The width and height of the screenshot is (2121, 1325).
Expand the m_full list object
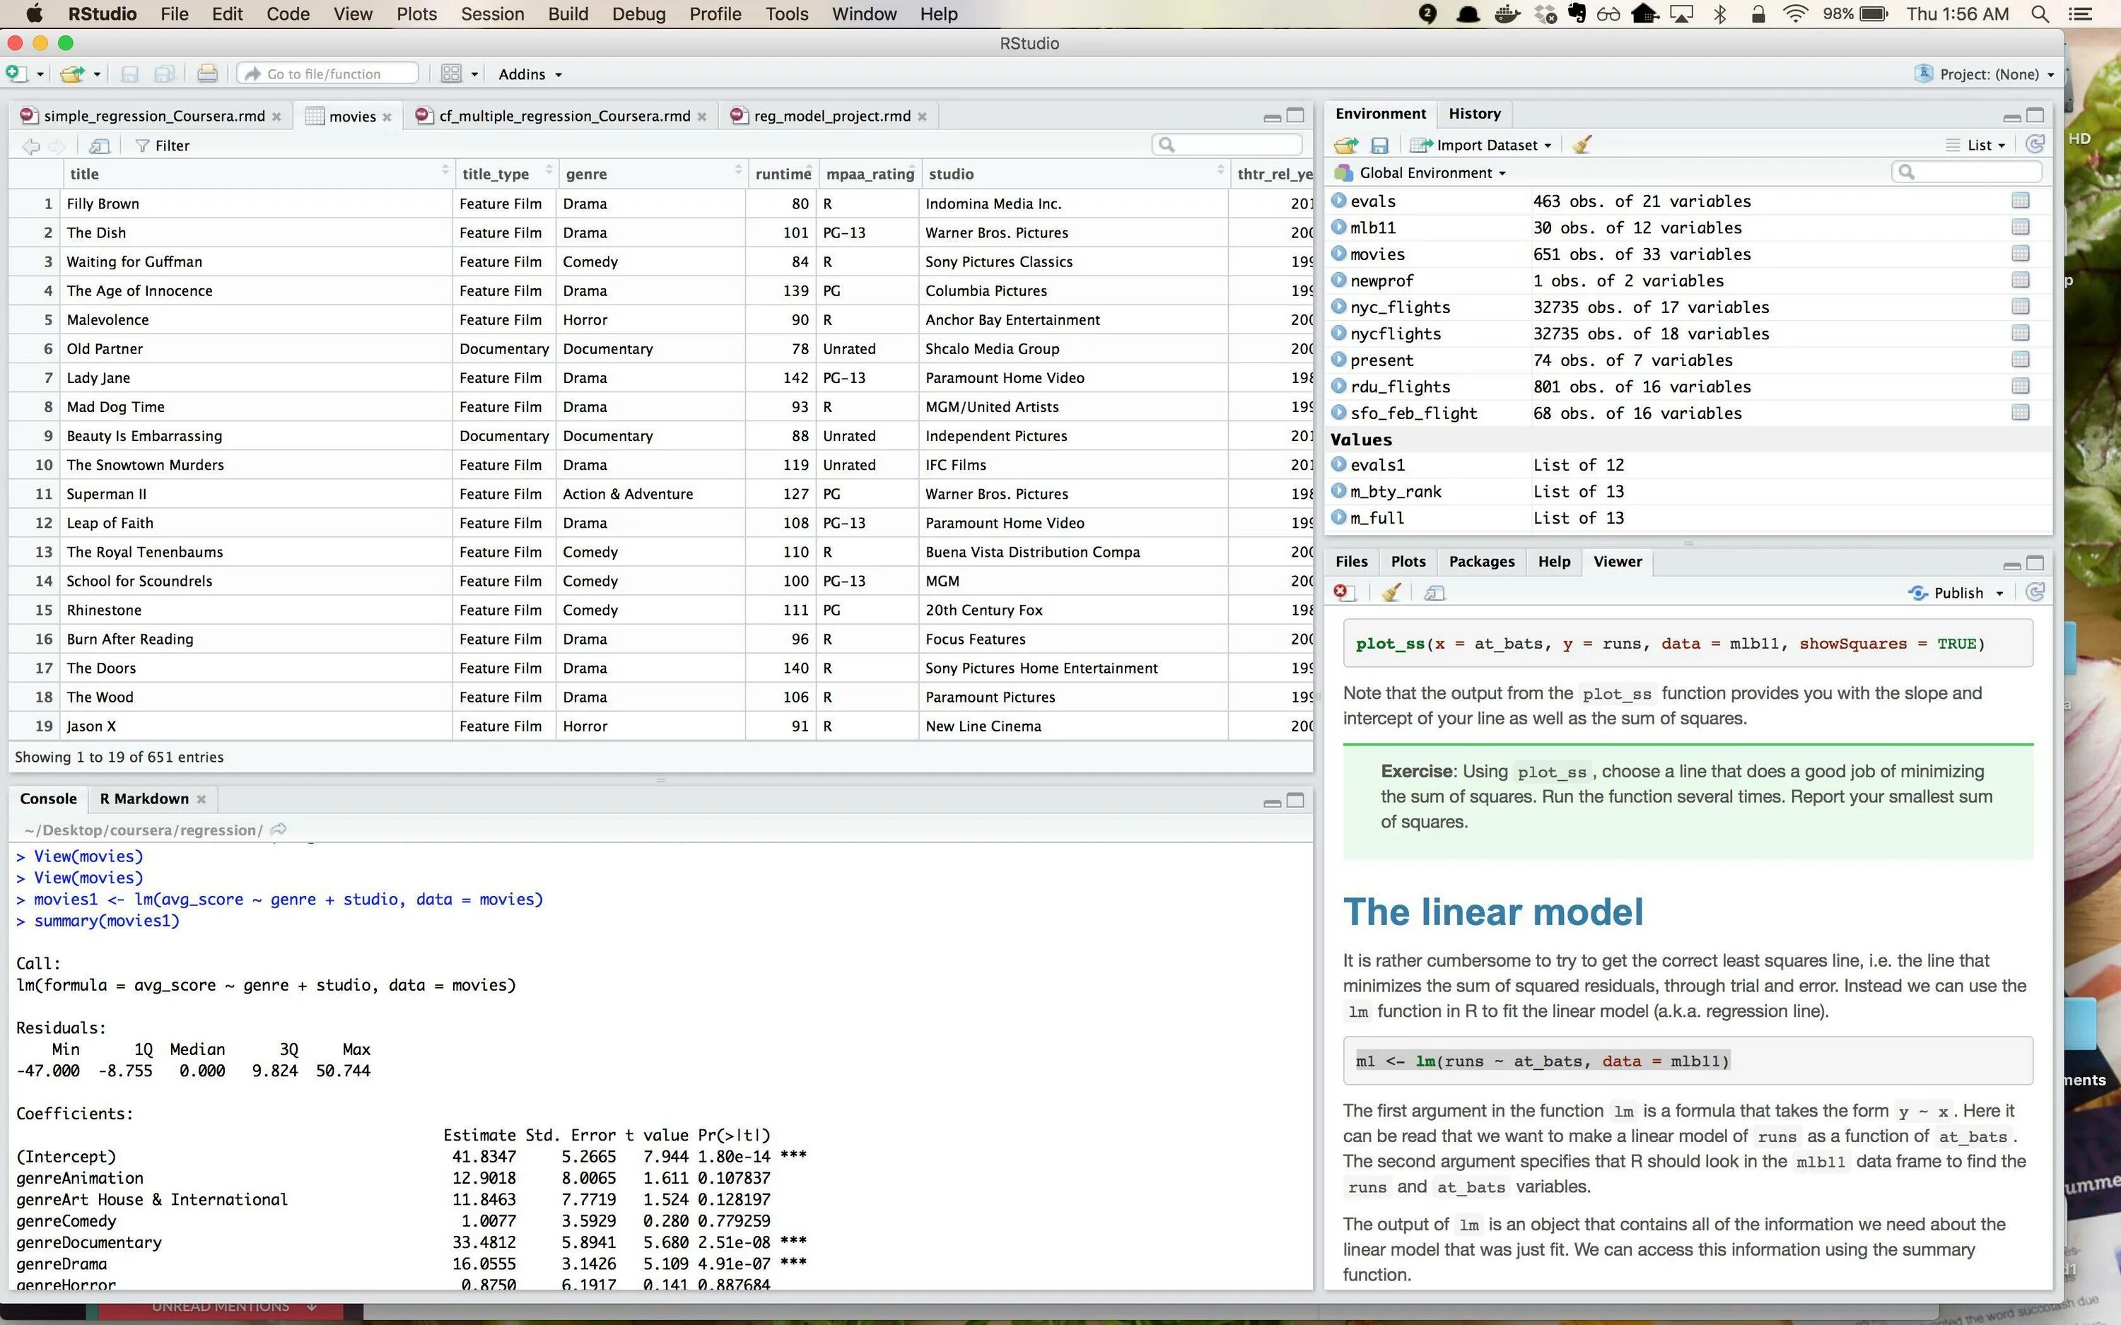[x=1338, y=517]
